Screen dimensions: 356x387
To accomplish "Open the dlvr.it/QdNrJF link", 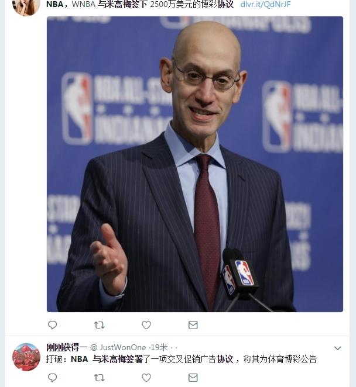I will (x=265, y=4).
